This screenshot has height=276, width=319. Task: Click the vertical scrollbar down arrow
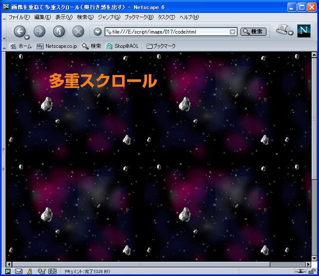314,258
